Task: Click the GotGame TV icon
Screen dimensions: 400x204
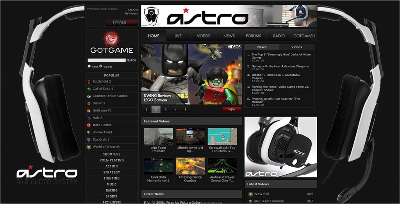Action: pos(89,111)
